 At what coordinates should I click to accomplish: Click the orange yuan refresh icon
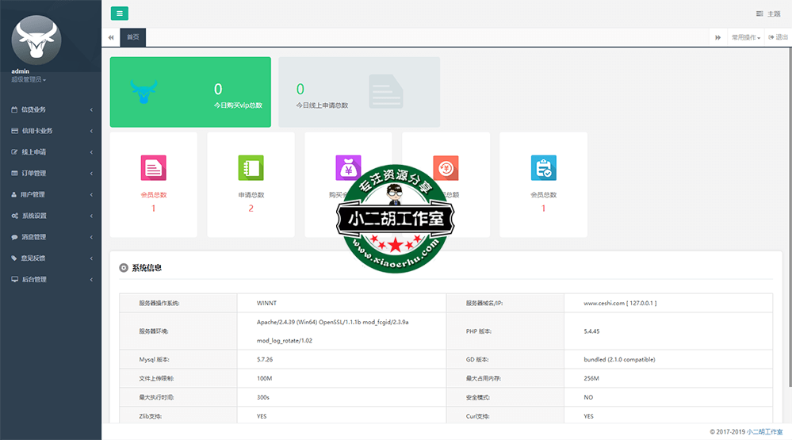pos(446,167)
